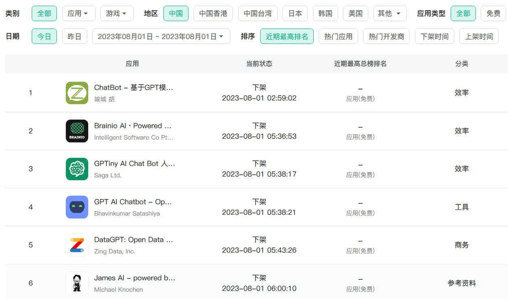Click developer name Zing Data, Inc.
The width and height of the screenshot is (508, 299).
point(115,251)
